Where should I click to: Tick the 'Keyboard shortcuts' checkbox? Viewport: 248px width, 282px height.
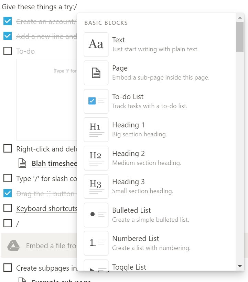[x=8, y=208]
